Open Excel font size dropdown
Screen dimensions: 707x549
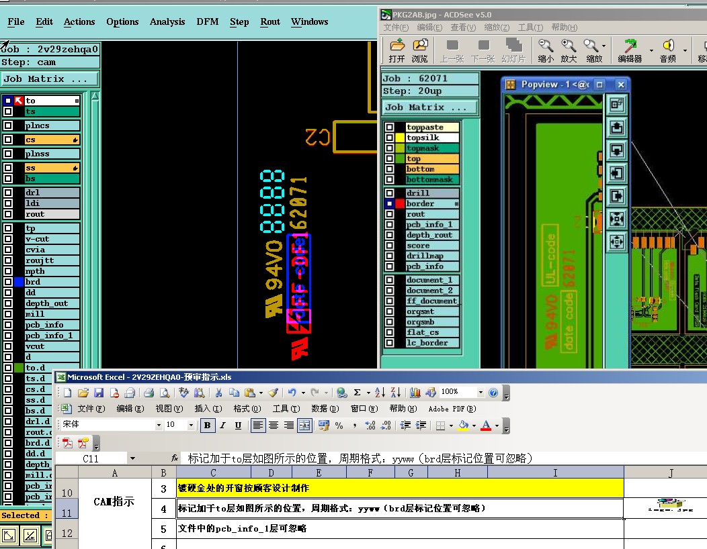[x=191, y=425]
